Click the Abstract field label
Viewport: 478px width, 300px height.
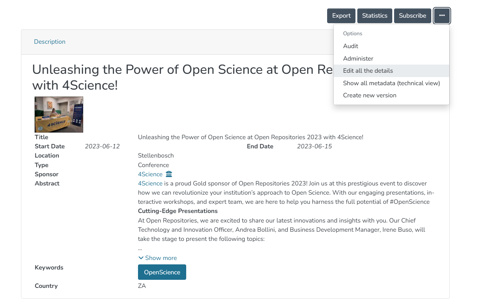[x=47, y=184]
